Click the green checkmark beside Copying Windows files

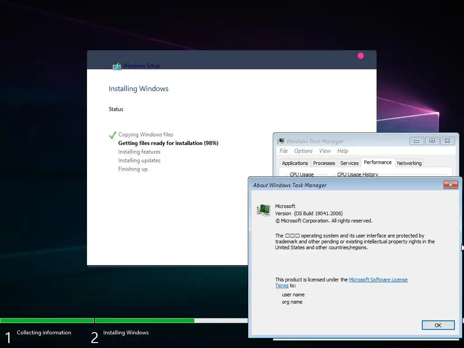(112, 135)
